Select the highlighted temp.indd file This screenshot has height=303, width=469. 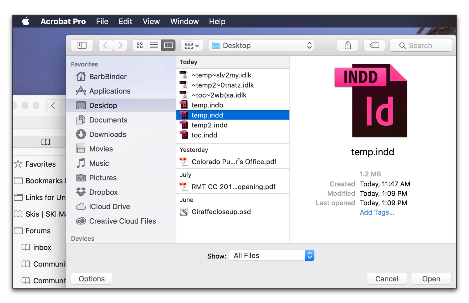[233, 115]
